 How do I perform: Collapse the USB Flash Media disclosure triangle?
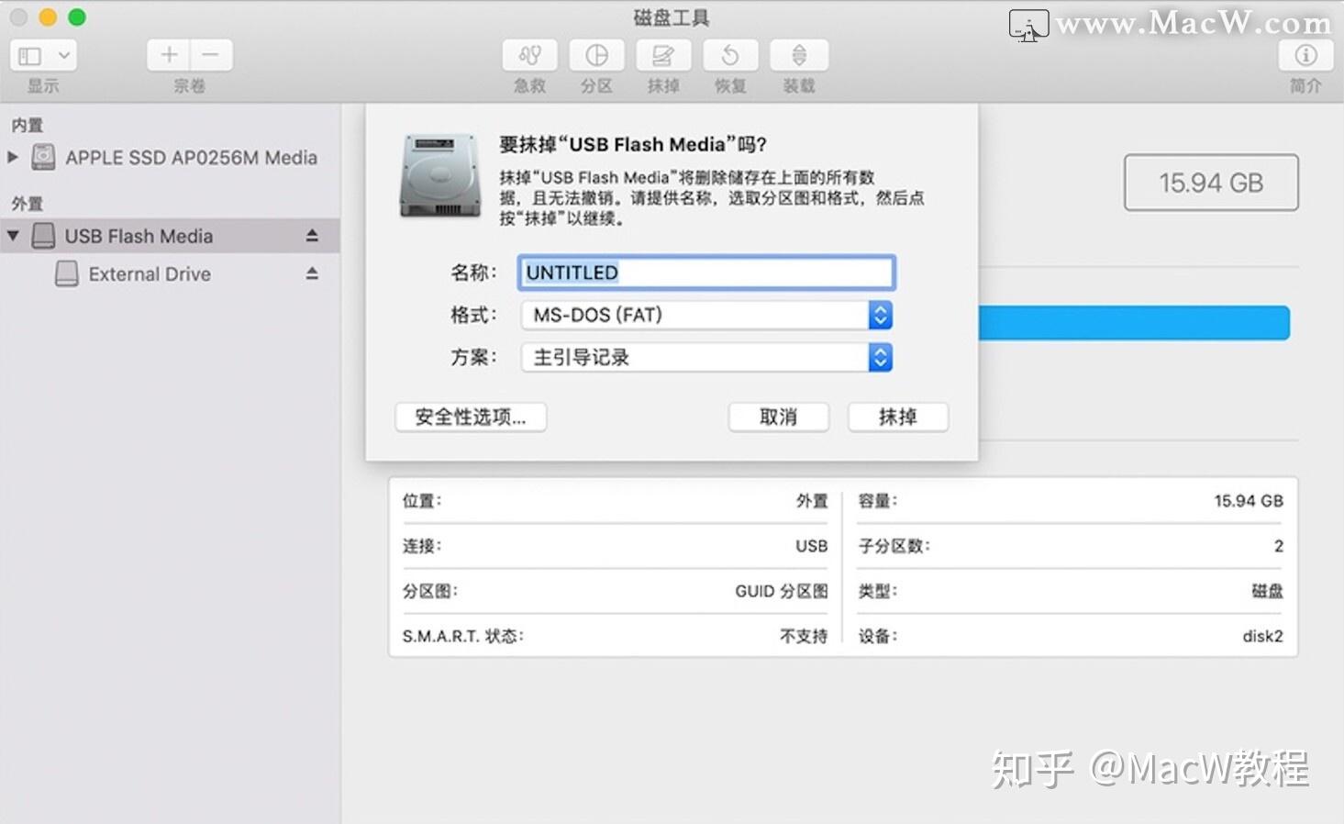[x=13, y=236]
